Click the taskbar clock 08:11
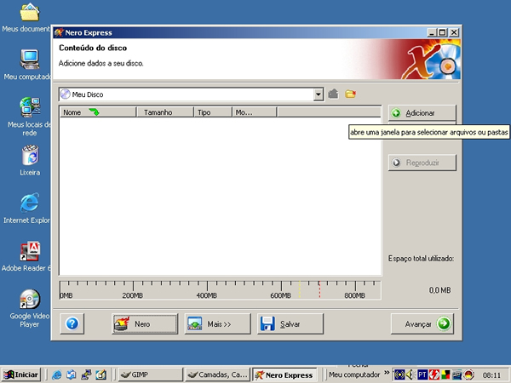The width and height of the screenshot is (511, 383). 491,375
